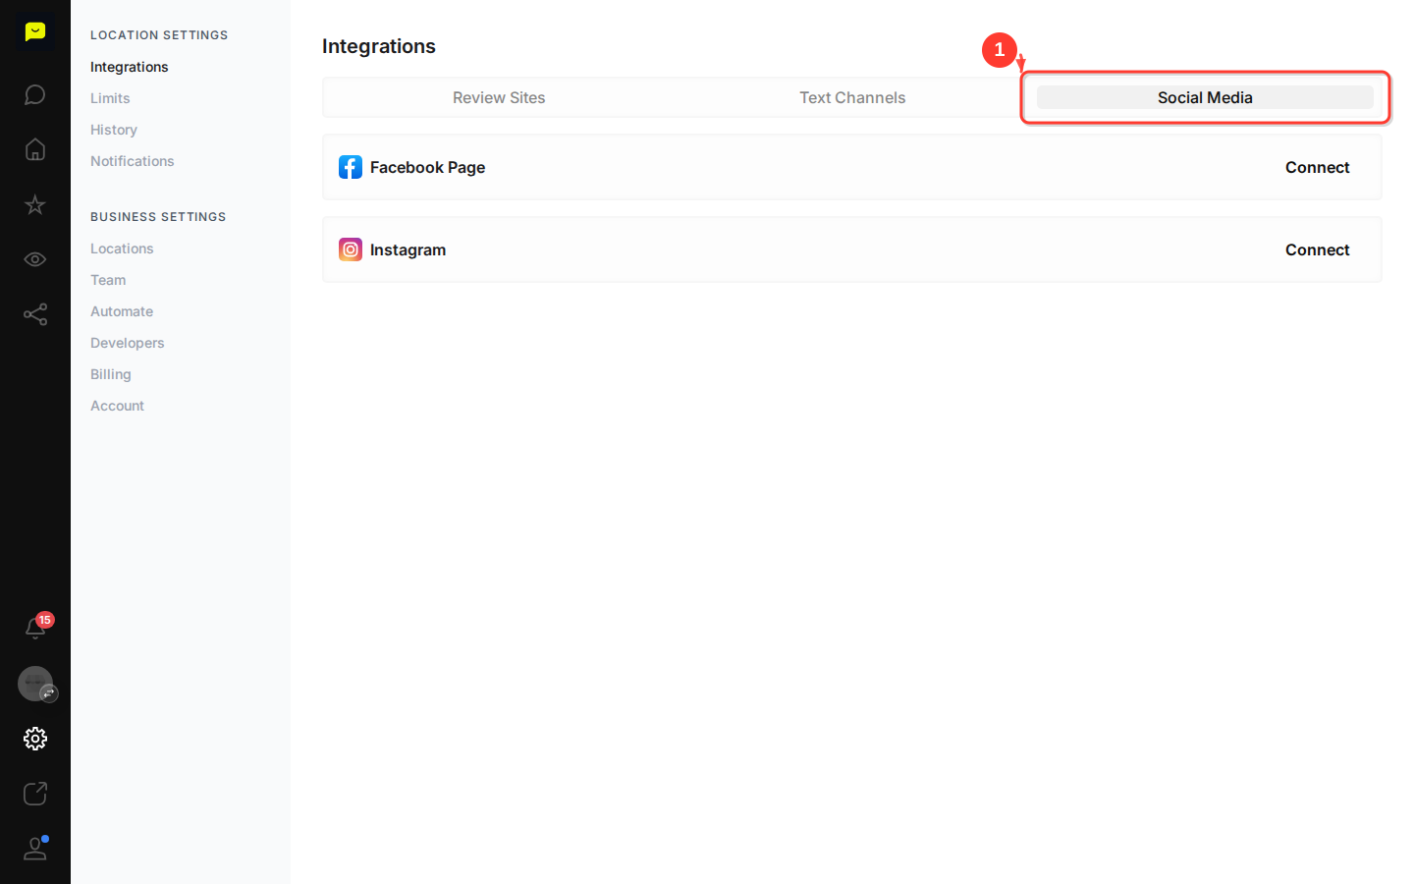Open the Account settings page
The image size is (1414, 884).
(118, 406)
